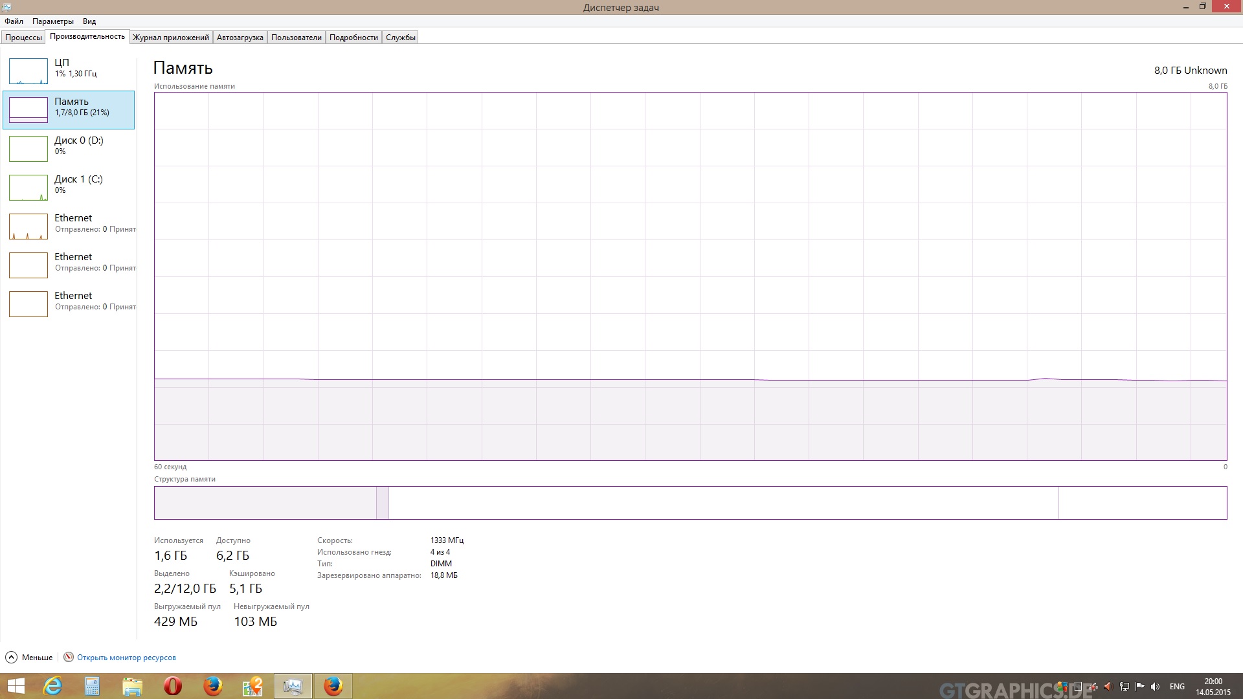1243x699 pixels.
Task: Click Открыть монитор ресурсов link
Action: point(126,658)
